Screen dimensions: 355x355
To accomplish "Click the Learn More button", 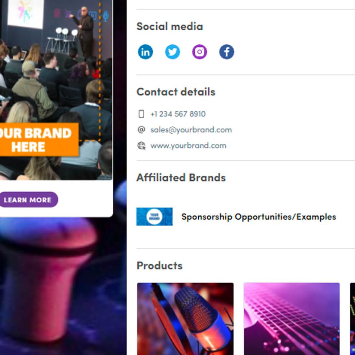I will [x=28, y=200].
